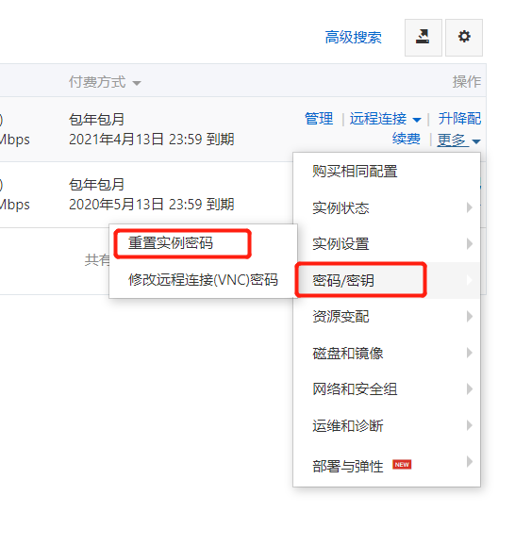The height and width of the screenshot is (545, 515).
Task: Click the 磁盘和镜像 submenu arrow
Action: click(x=470, y=353)
